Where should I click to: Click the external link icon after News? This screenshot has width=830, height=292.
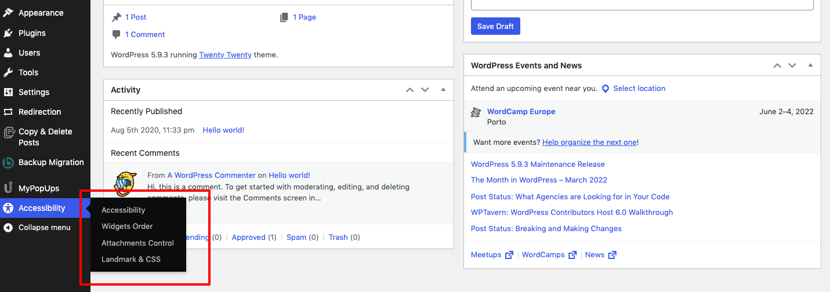[612, 255]
